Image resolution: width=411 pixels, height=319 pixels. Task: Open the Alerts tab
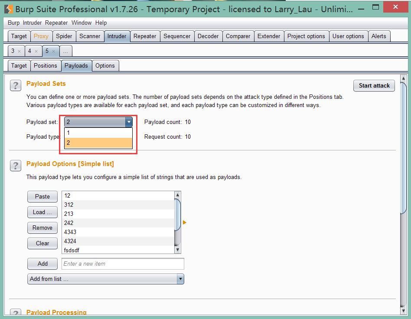[x=379, y=36]
